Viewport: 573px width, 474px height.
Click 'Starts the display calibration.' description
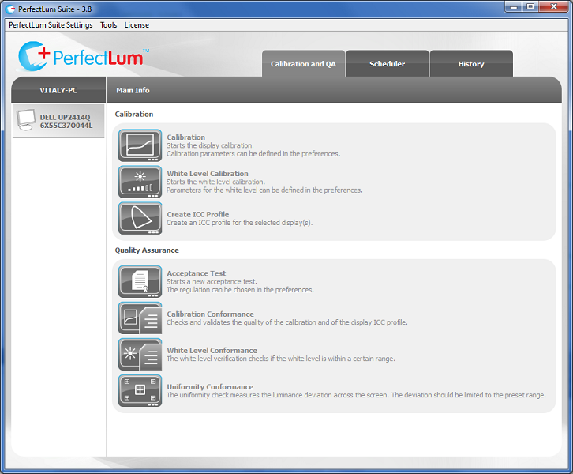coord(210,145)
